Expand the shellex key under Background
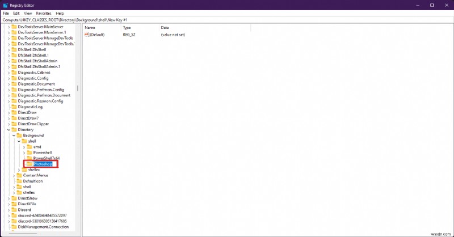Screen dimensions: 454x237 19,170
